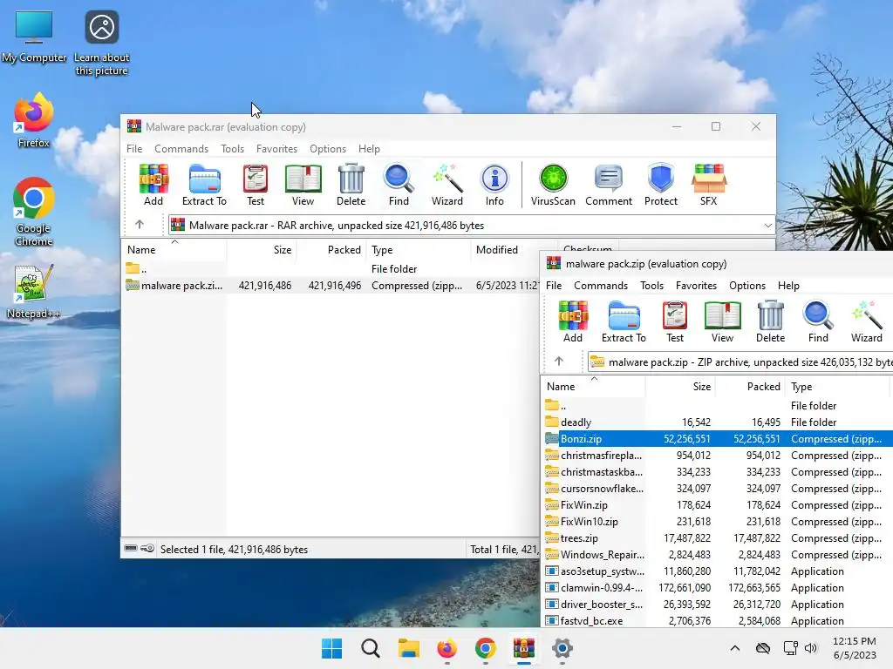Click the Comment toolbar icon
Screen dimensions: 893x669
[609, 185]
